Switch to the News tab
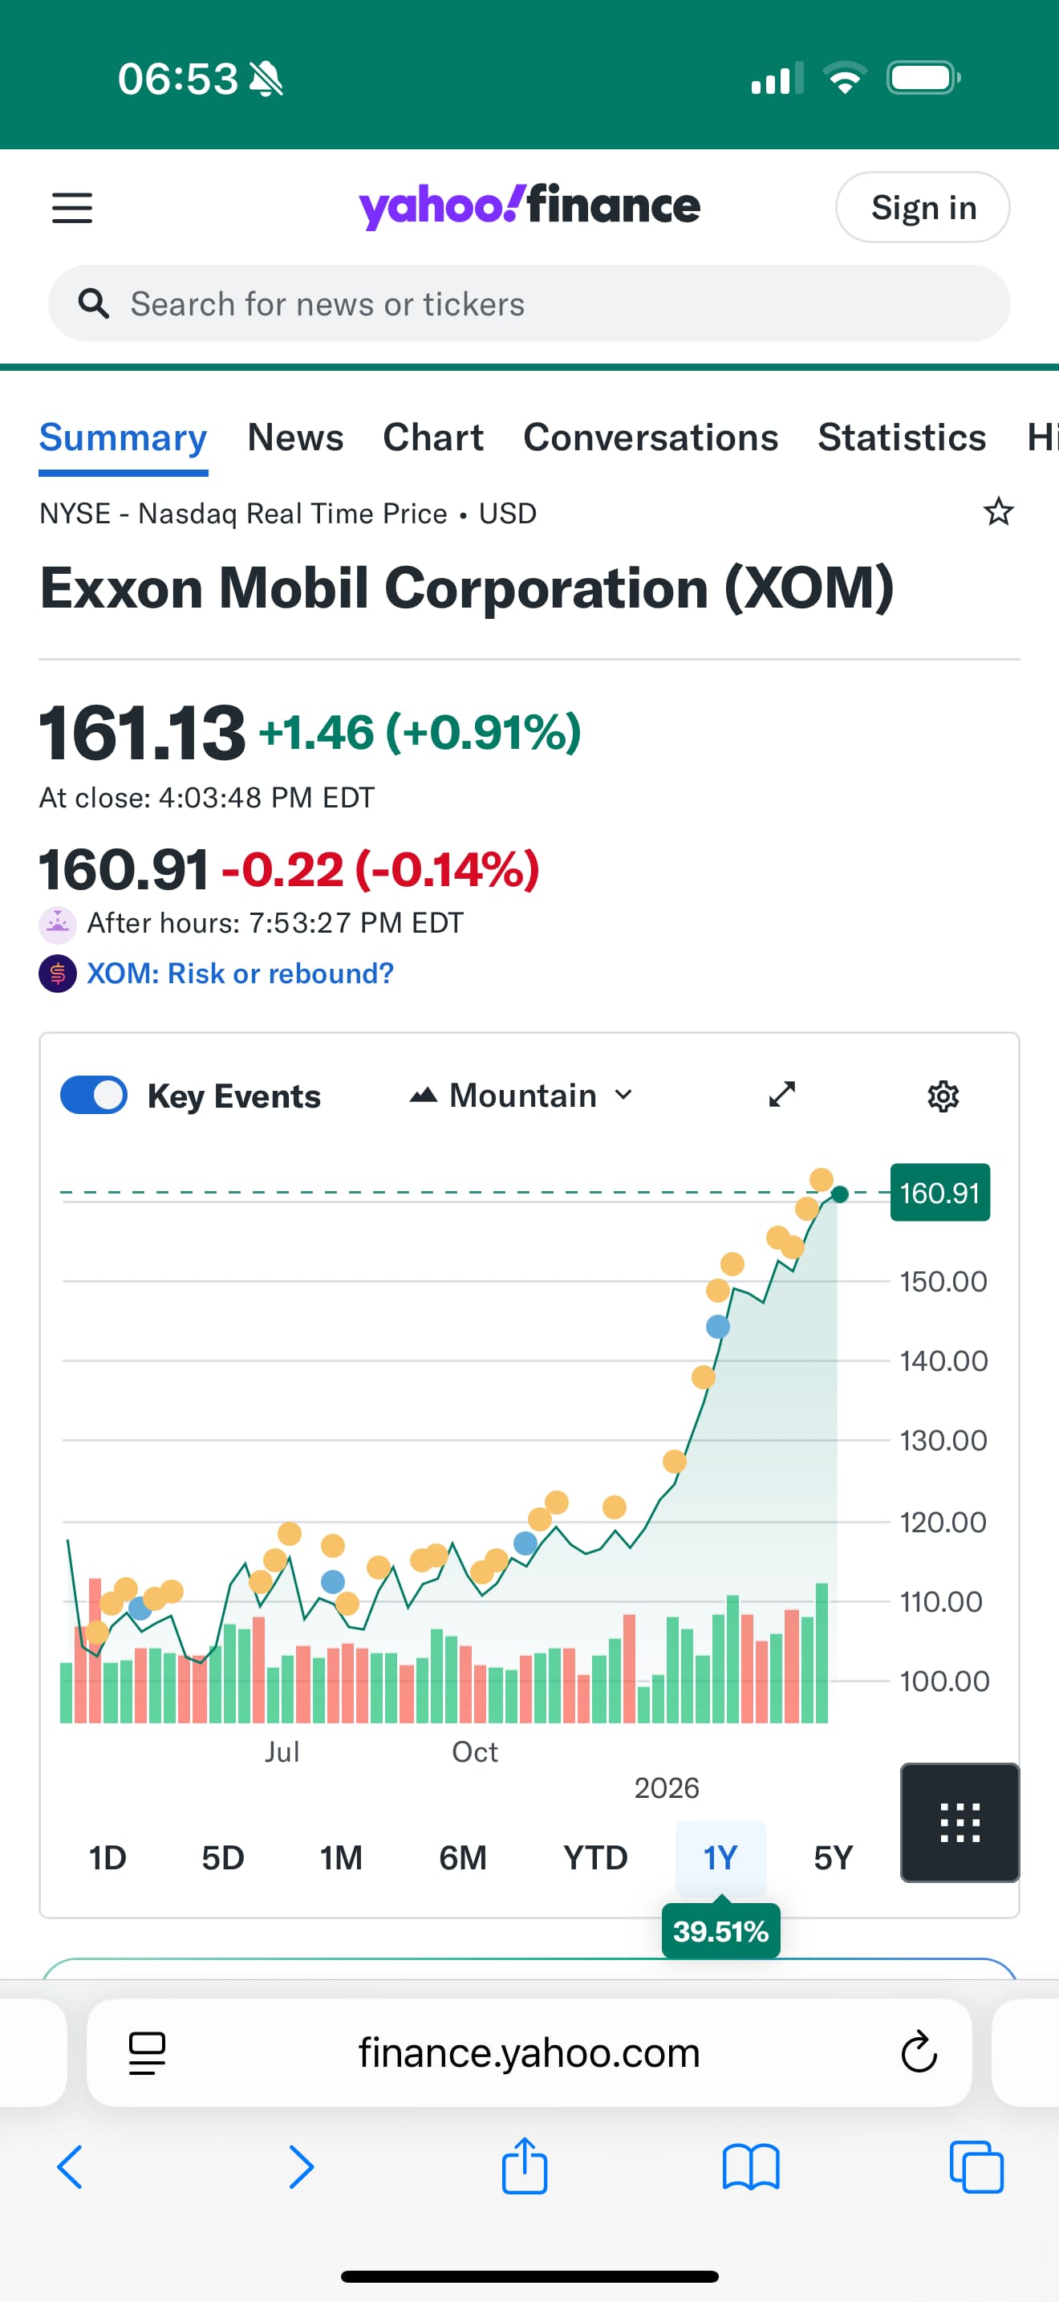Viewport: 1059px width, 2302px height. [294, 438]
